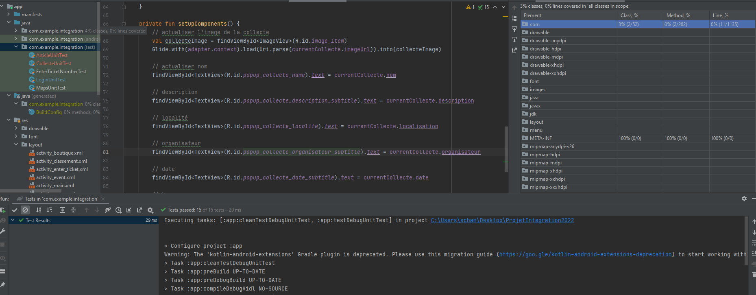Click the eye watch icon in Run sidebar
Image resolution: width=756 pixels, height=295 pixels.
coord(2,258)
